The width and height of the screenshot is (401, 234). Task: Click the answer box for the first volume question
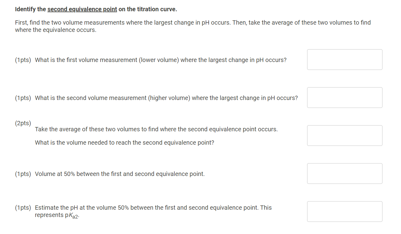[344, 60]
